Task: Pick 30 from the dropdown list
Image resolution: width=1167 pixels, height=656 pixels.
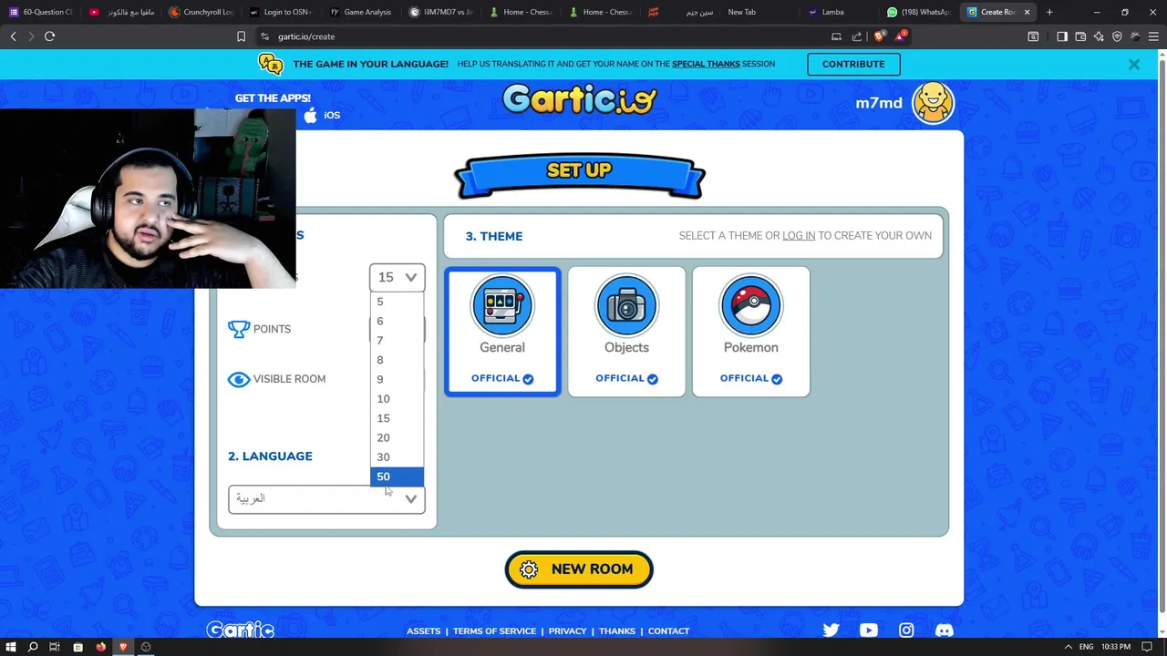Action: (x=397, y=457)
